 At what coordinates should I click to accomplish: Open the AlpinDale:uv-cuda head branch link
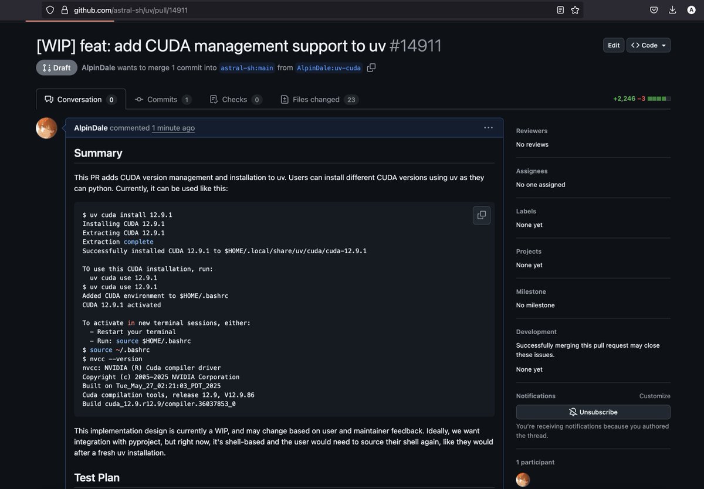[329, 68]
